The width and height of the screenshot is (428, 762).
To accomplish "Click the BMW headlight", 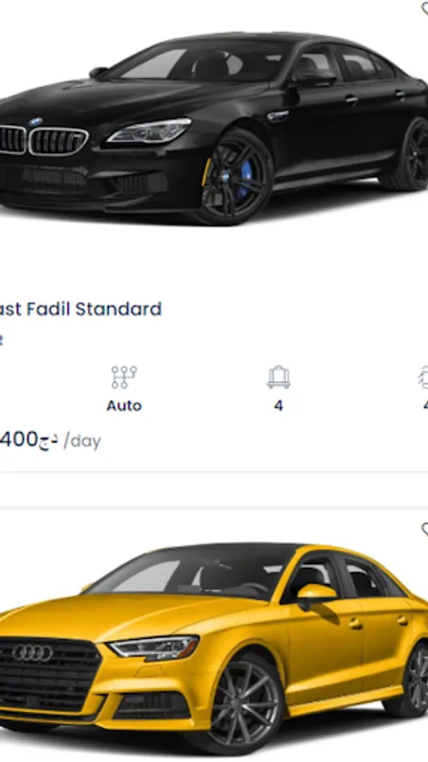I will click(x=150, y=131).
